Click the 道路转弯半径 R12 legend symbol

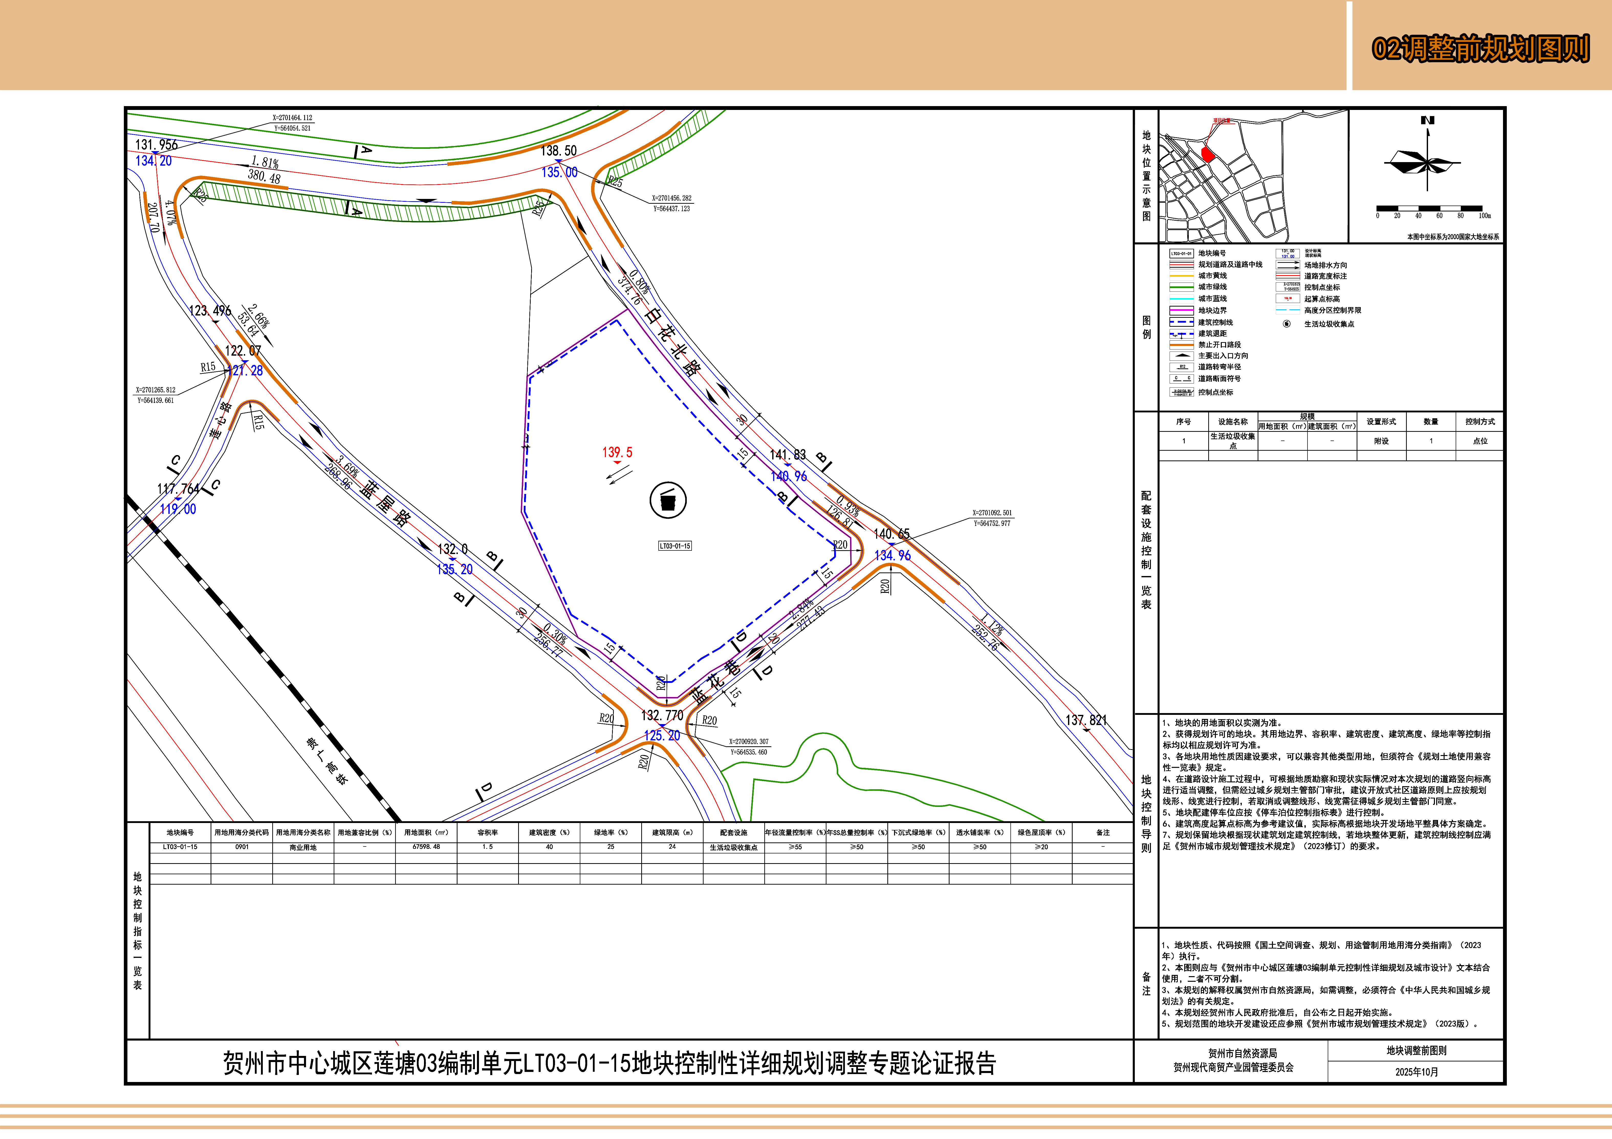pos(1182,367)
